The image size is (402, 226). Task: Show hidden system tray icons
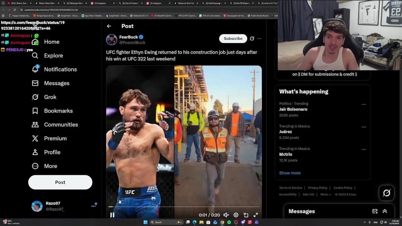365,222
